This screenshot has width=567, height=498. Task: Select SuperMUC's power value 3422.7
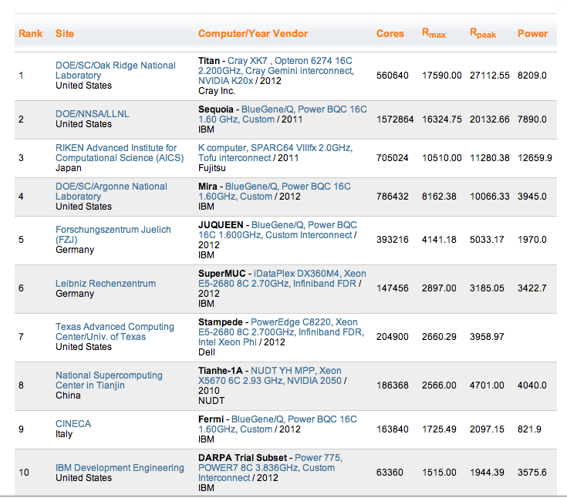point(532,288)
